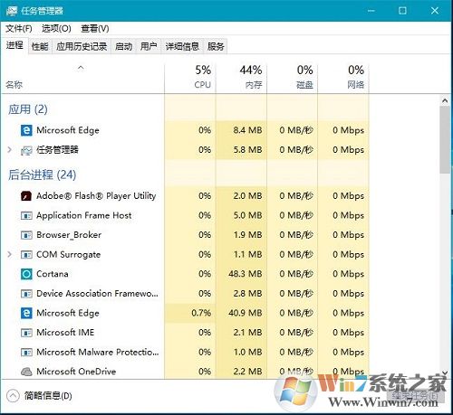Select the 应用 (2) group header

[x=28, y=109]
